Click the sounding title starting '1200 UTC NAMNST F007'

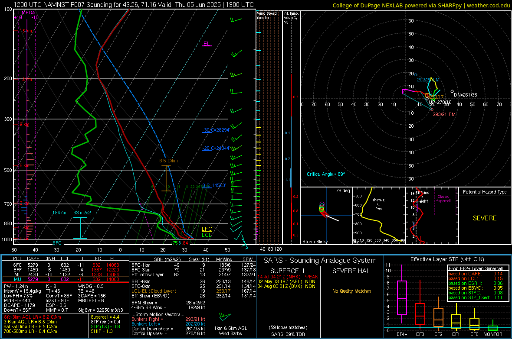point(134,5)
